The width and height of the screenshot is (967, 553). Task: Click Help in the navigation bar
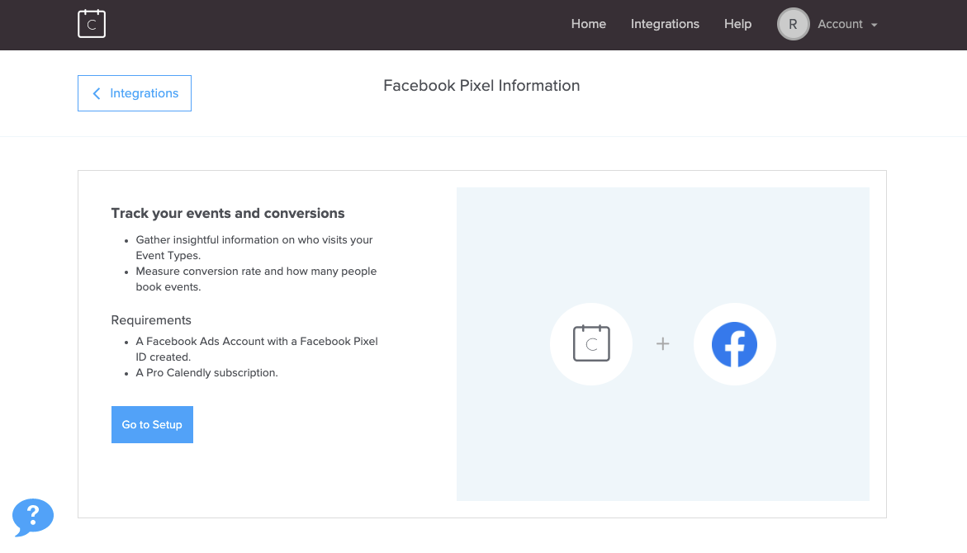click(737, 24)
